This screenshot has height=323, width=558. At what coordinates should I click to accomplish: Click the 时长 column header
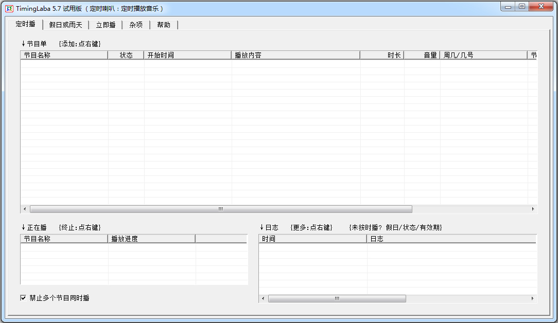[x=382, y=55]
